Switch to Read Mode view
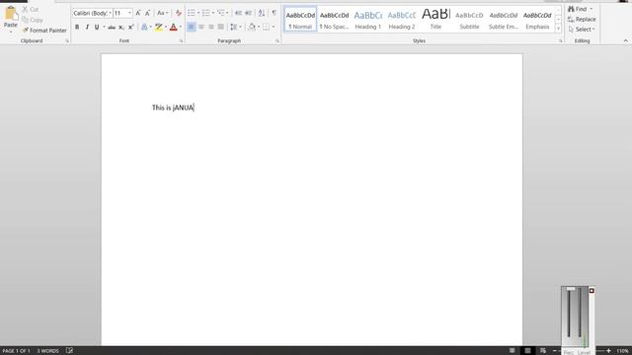This screenshot has width=632, height=355. 512,351
